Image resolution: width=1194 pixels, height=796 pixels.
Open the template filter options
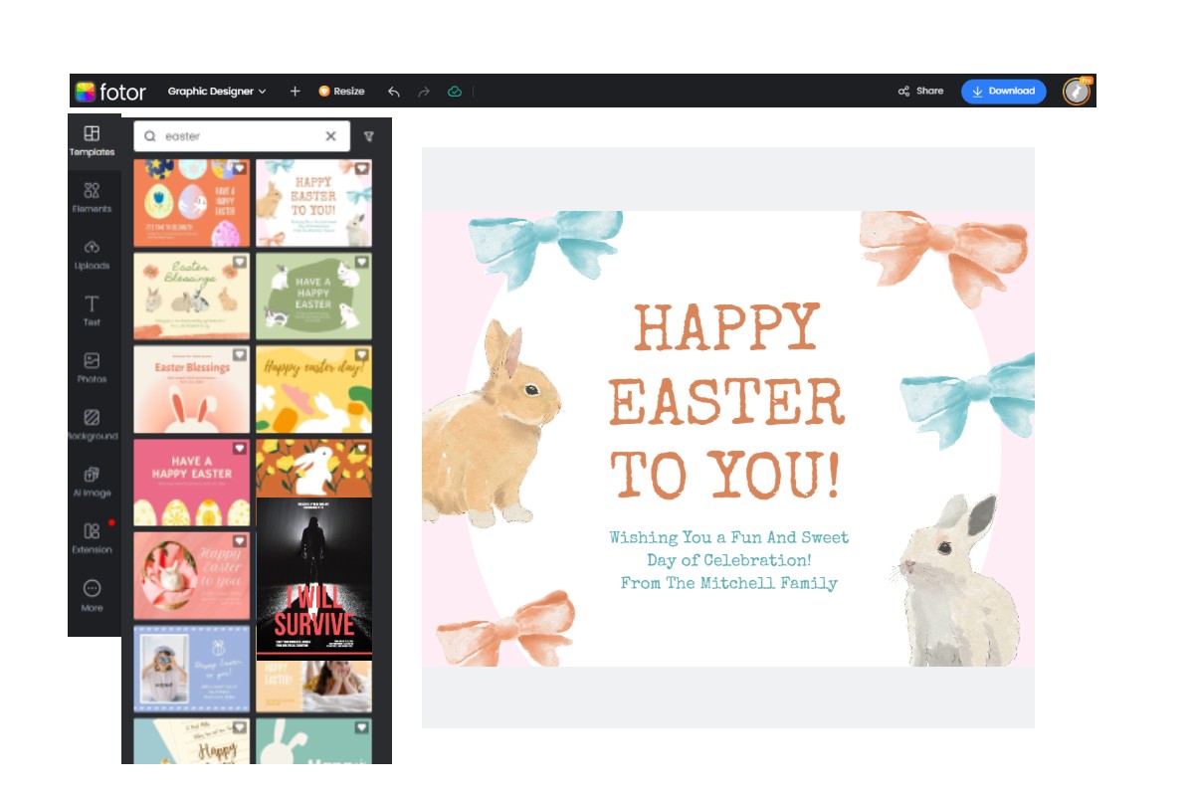point(369,136)
